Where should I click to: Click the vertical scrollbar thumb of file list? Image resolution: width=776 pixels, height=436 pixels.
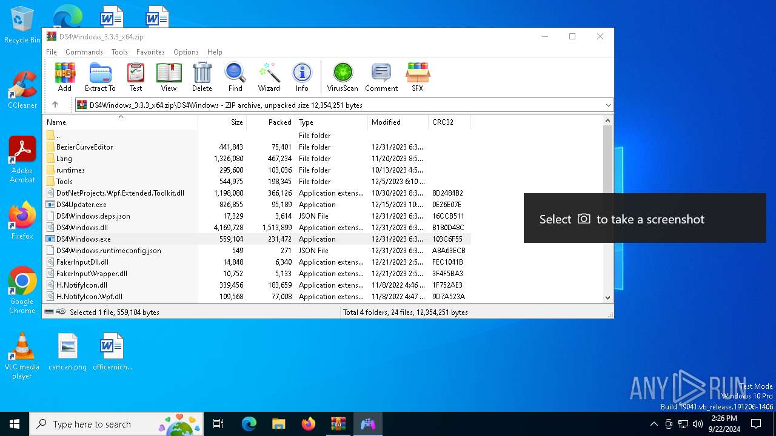608,160
